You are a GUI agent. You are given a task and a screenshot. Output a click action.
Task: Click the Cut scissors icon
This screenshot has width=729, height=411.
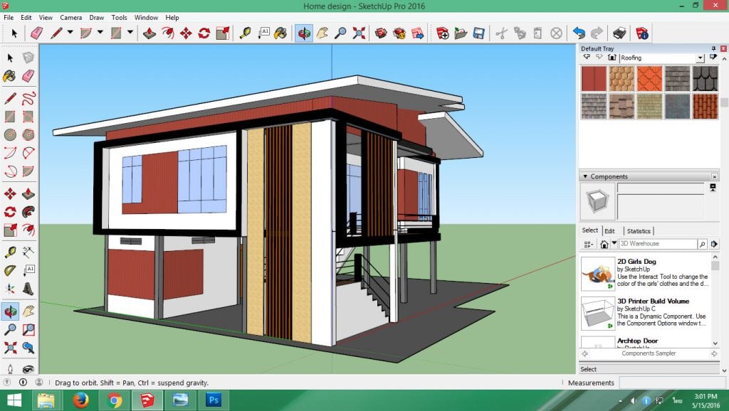point(501,33)
